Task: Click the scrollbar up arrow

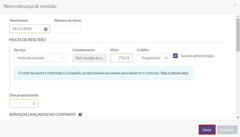Action: point(238,16)
